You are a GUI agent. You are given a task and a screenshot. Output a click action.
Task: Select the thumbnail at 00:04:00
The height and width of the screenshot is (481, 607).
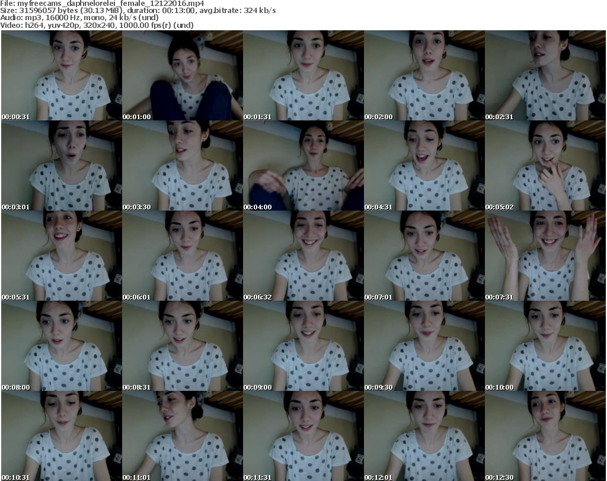pos(303,165)
